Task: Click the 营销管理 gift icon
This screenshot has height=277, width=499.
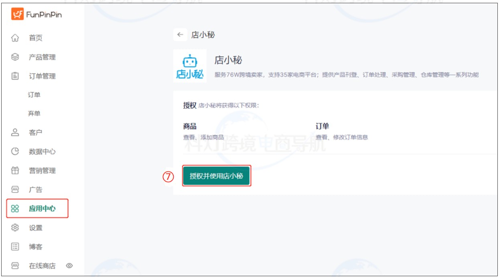Action: [14, 170]
